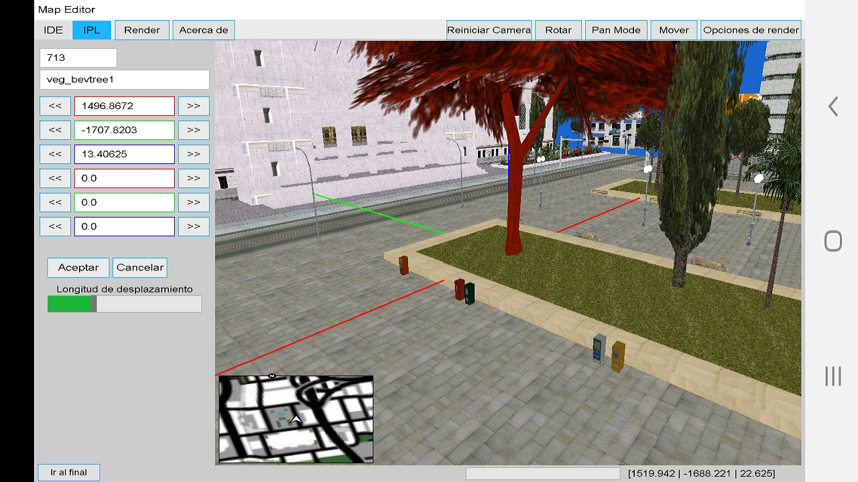Viewport: 858px width, 482px height.
Task: Adjust the Longitud de desplazamiento slider
Action: click(x=124, y=304)
